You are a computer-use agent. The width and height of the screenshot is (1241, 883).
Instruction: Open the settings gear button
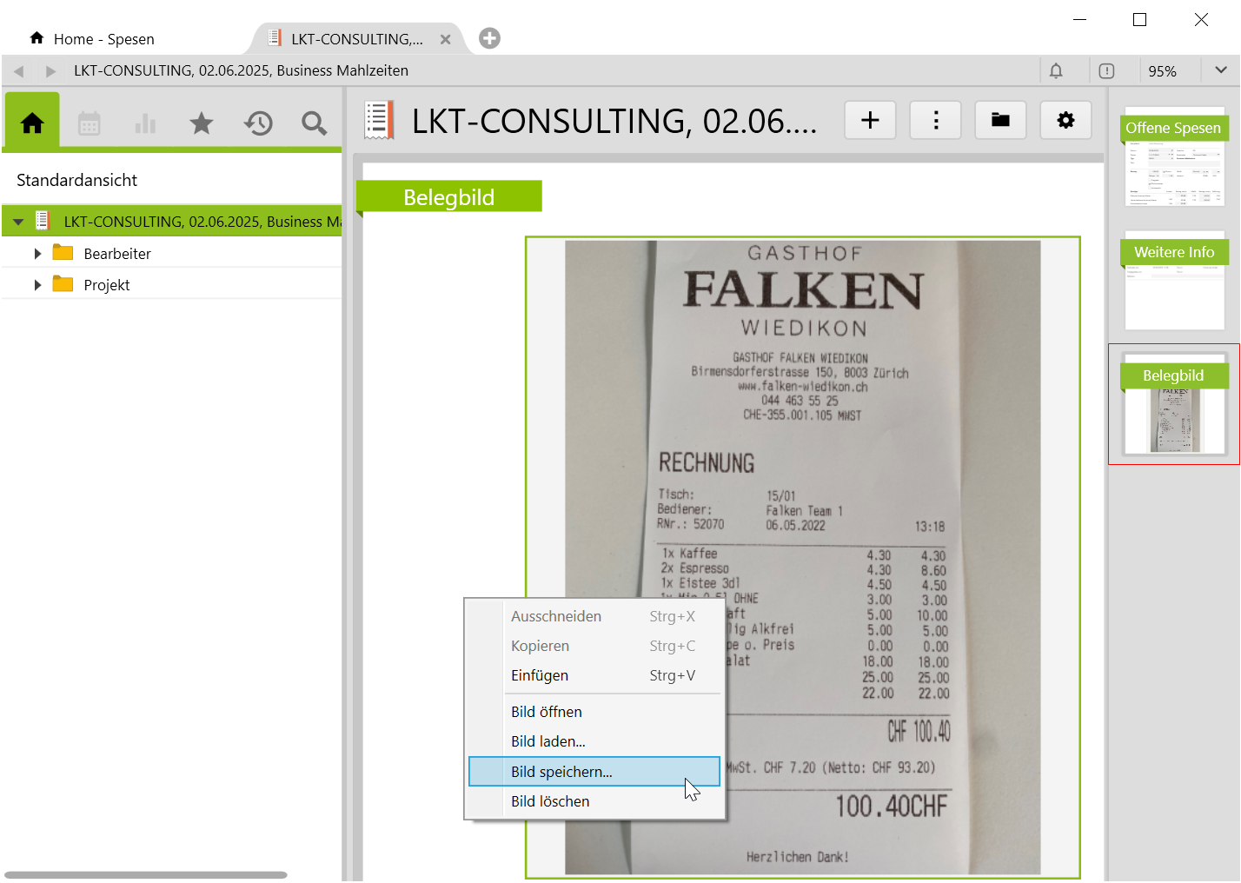click(x=1065, y=120)
